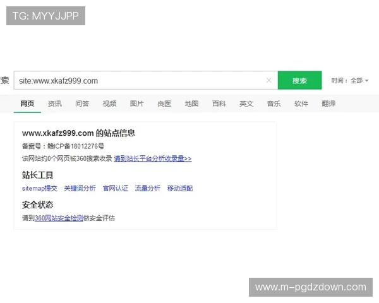Open the 时间 全部 time filter dropdown
The height and width of the screenshot is (303, 379).
coord(350,80)
